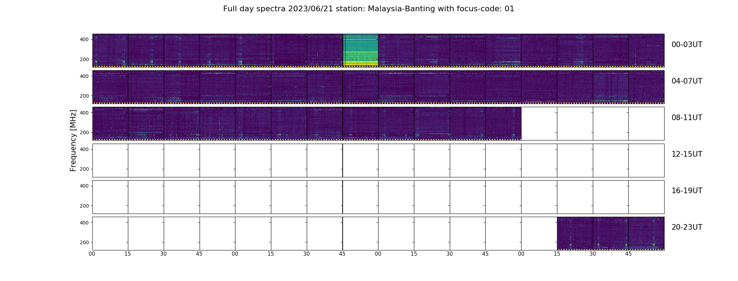This screenshot has width=738, height=281.
Task: Click the empty white panels of the 12-15UT row
Action: [x=378, y=161]
